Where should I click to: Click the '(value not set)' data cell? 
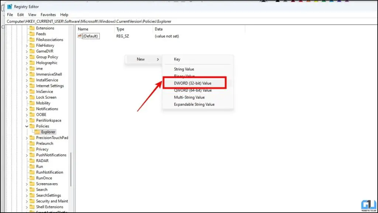point(167,36)
